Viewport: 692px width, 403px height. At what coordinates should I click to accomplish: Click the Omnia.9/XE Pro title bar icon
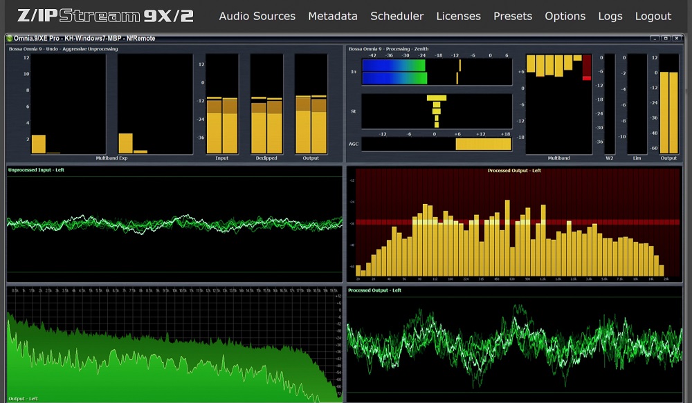pos(10,39)
